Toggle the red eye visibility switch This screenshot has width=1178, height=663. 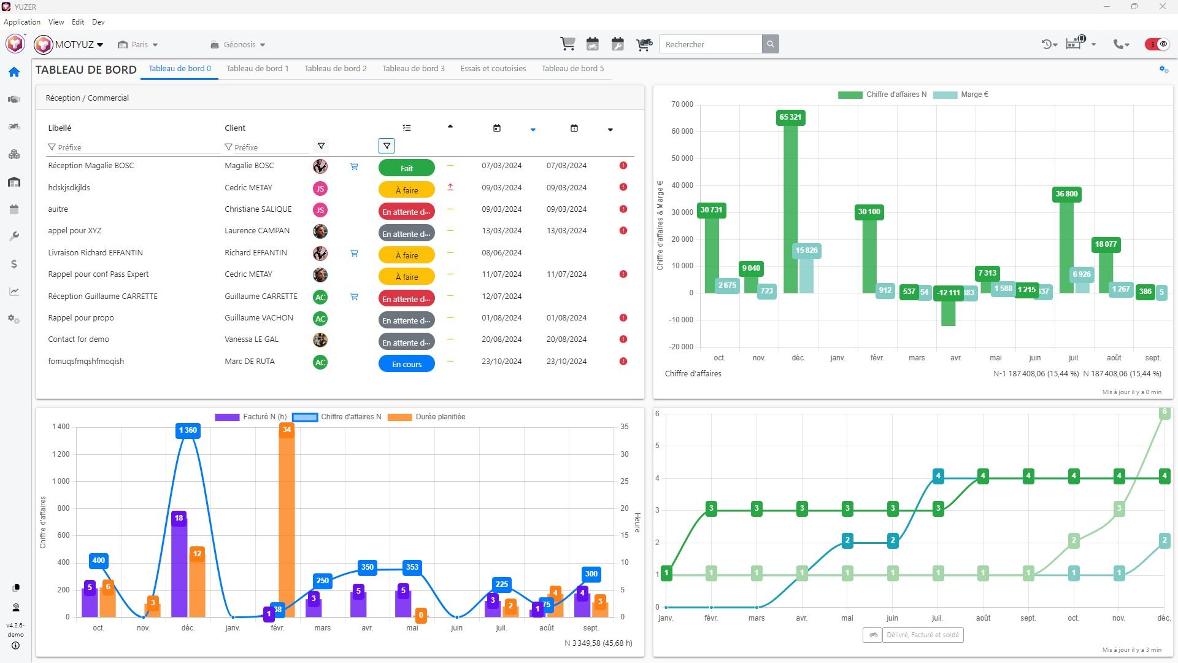(x=1157, y=44)
